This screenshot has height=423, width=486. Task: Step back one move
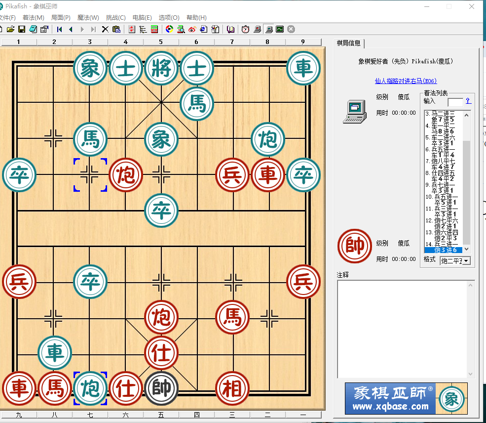pyautogui.click(x=71, y=29)
